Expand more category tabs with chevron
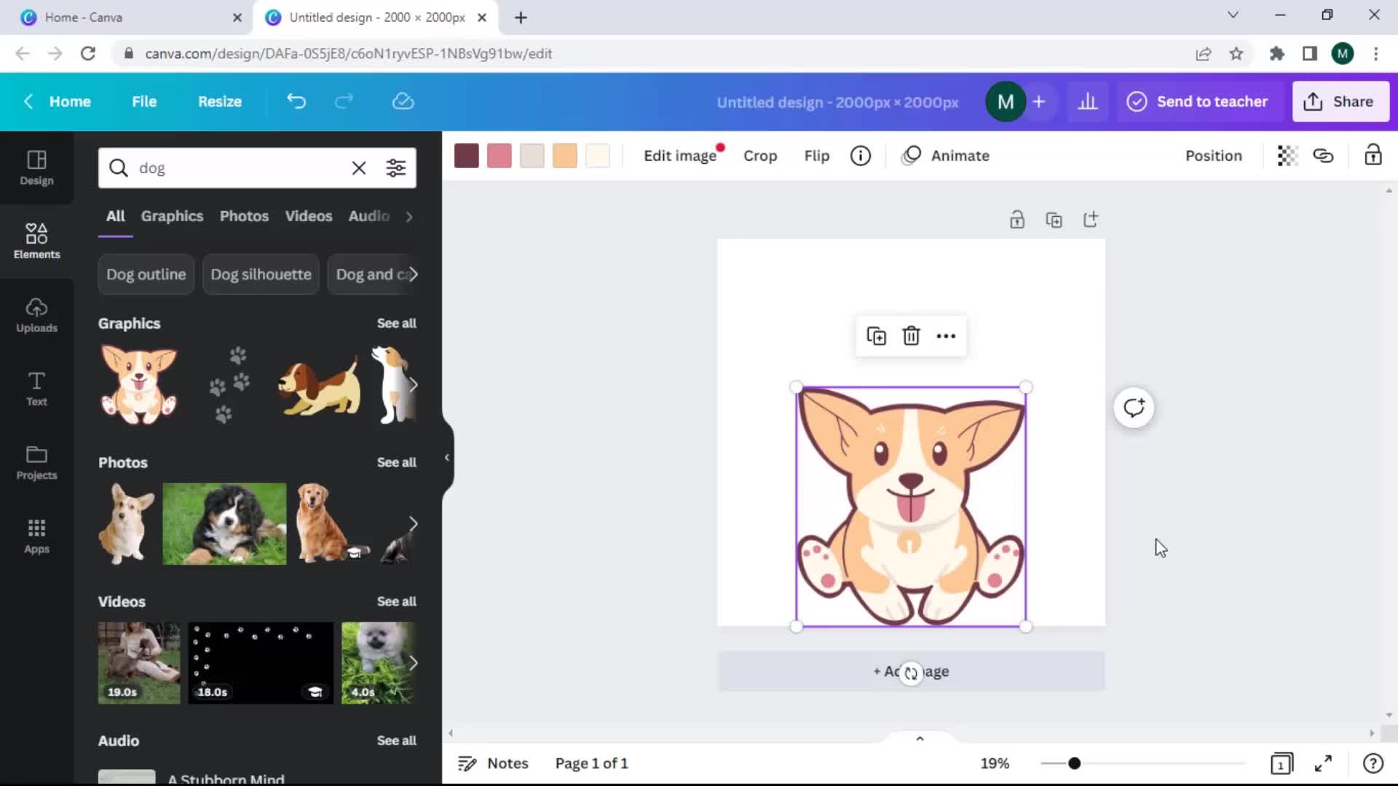Screen dimensions: 1398x786 pos(409,216)
